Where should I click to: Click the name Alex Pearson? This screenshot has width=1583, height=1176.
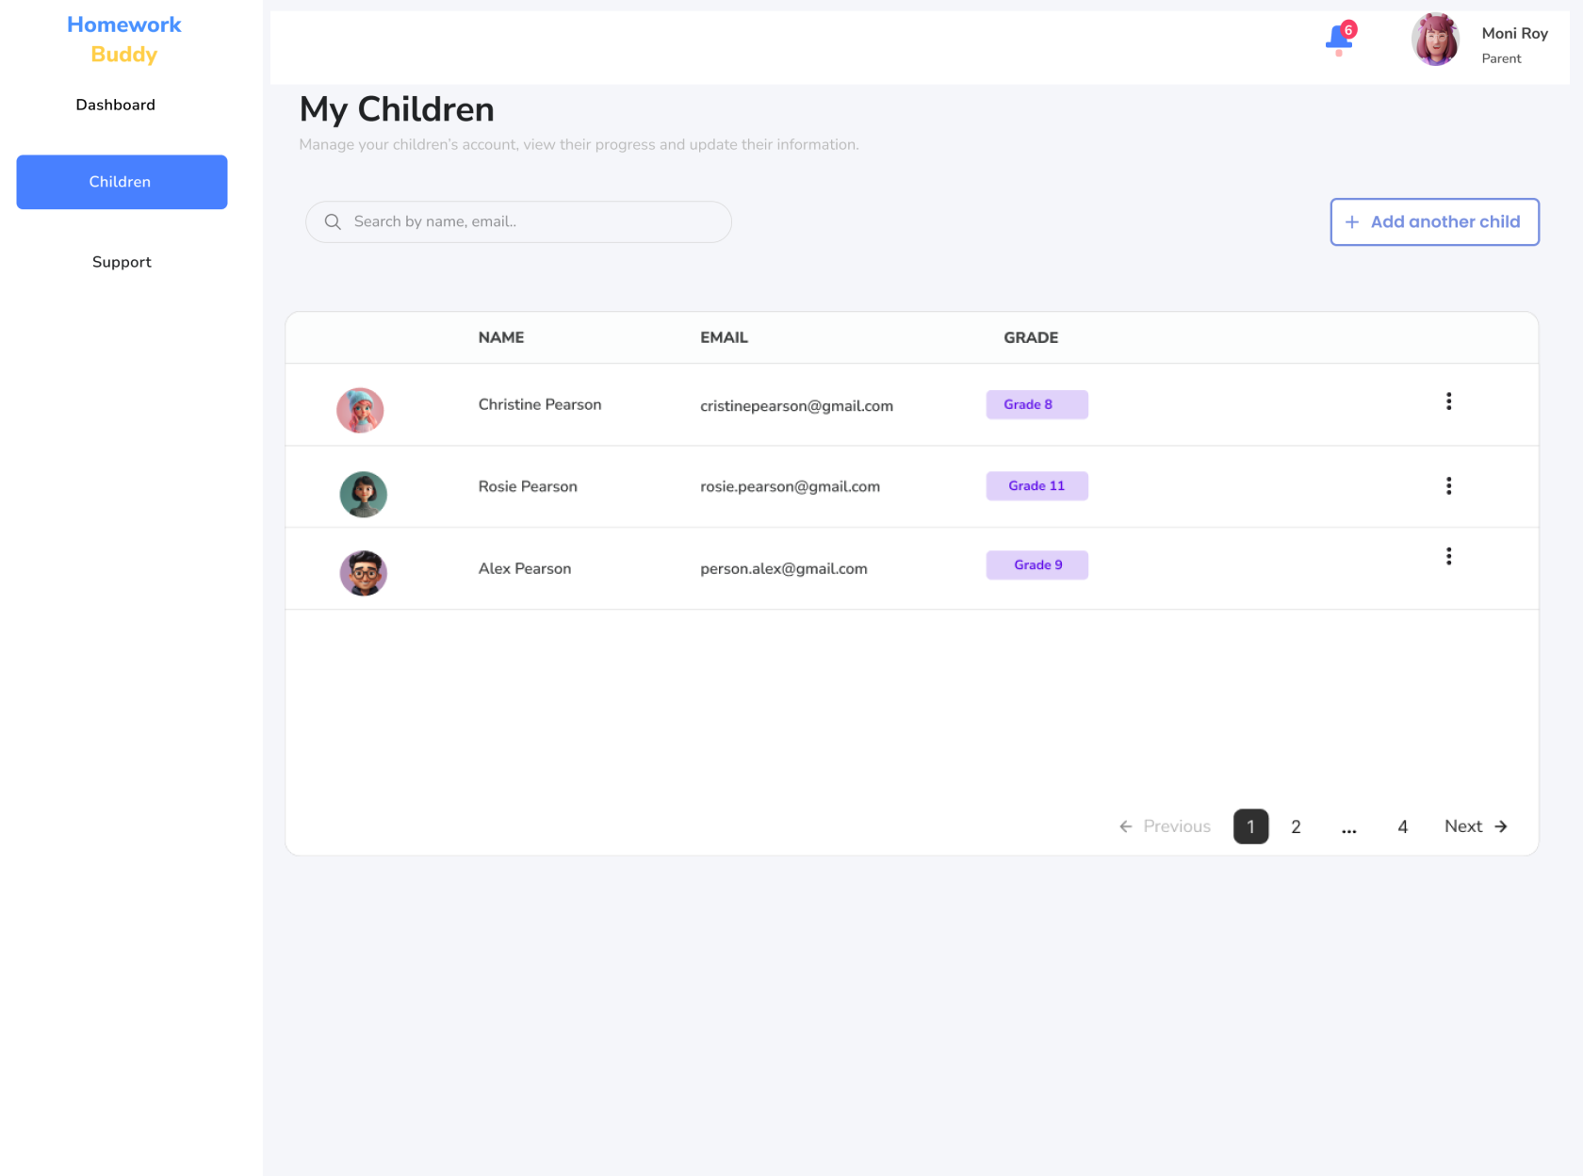coord(524,568)
